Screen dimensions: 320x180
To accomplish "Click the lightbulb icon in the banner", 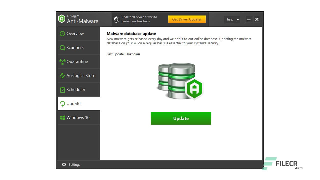I will click(116, 19).
